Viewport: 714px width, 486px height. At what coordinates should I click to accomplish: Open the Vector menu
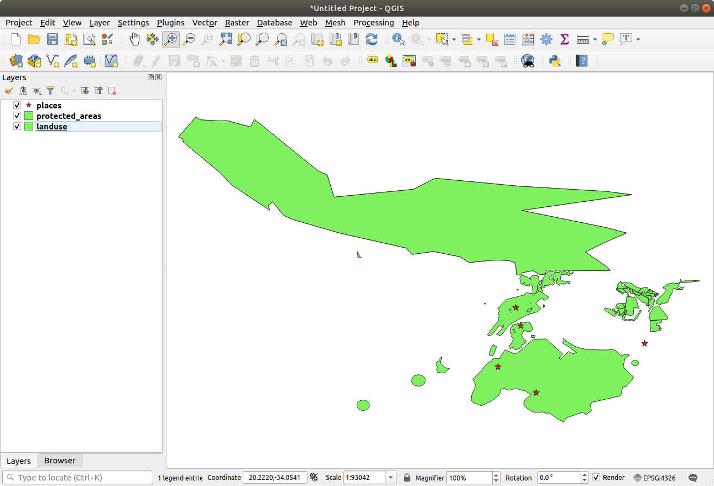pos(204,23)
